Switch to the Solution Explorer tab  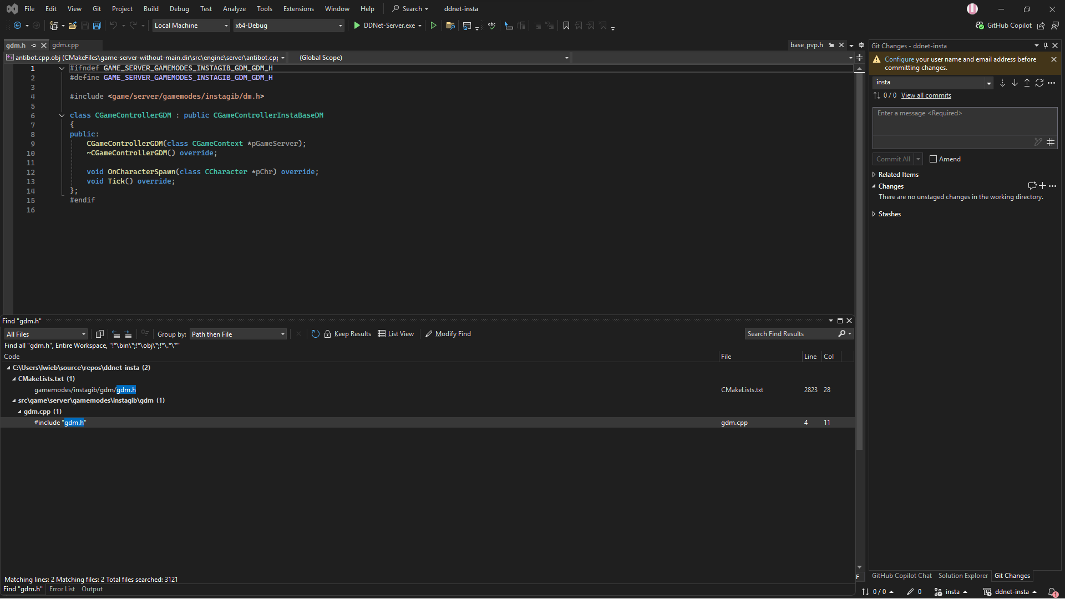pos(963,576)
